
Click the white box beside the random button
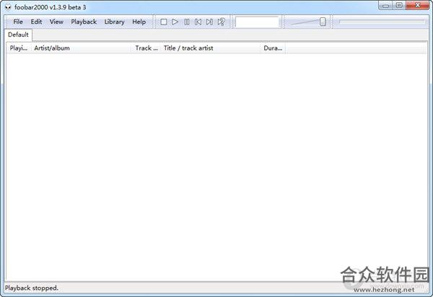pos(257,22)
